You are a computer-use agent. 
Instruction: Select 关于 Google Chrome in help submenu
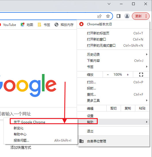pyautogui.click(x=41, y=122)
